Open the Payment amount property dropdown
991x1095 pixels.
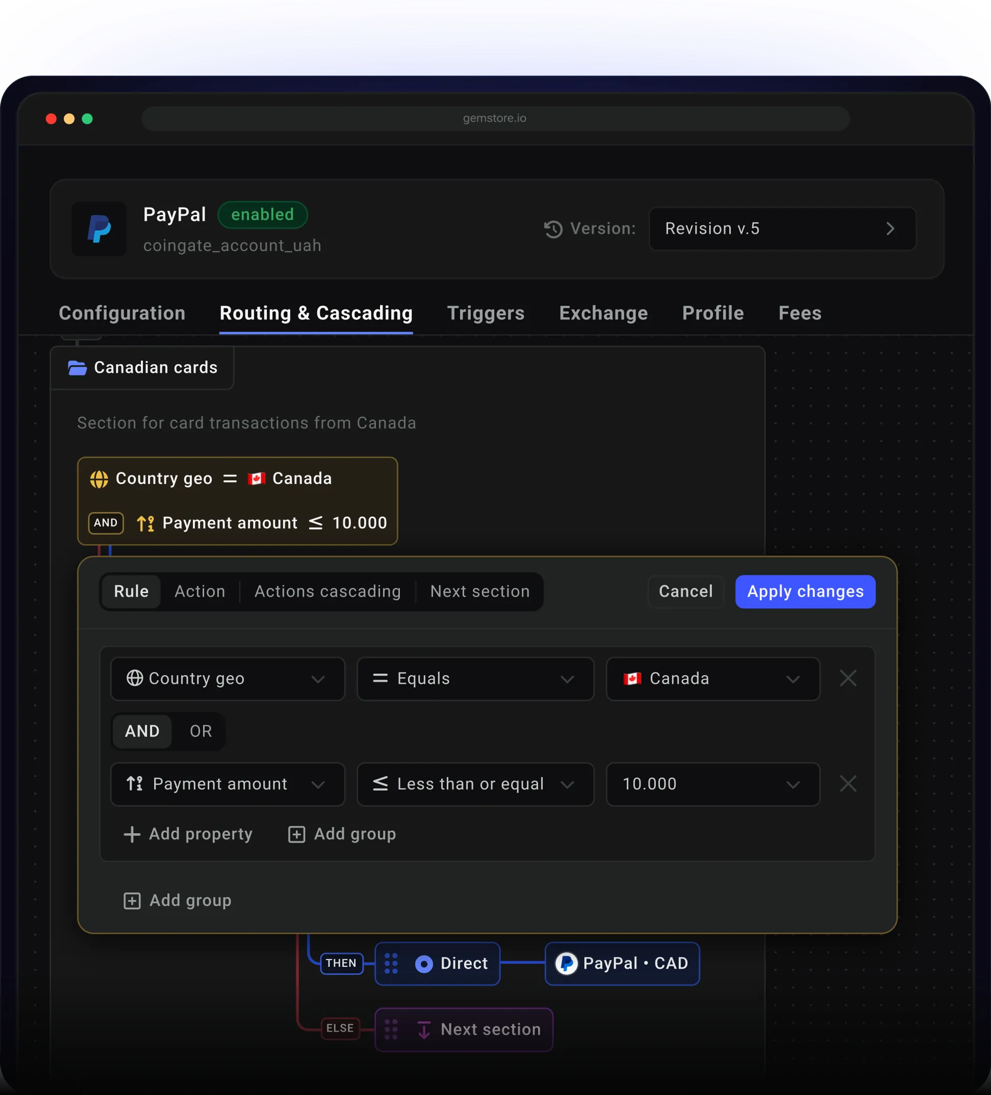pyautogui.click(x=228, y=784)
